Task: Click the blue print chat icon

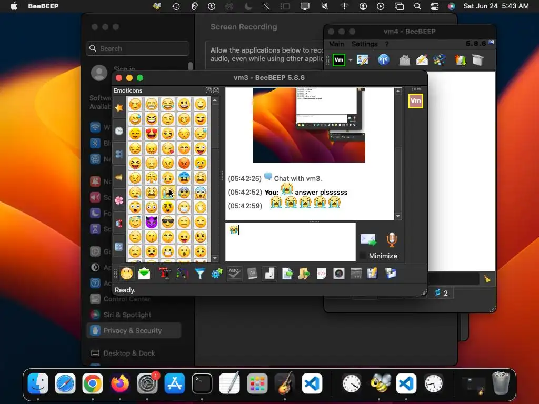Action: (x=391, y=274)
